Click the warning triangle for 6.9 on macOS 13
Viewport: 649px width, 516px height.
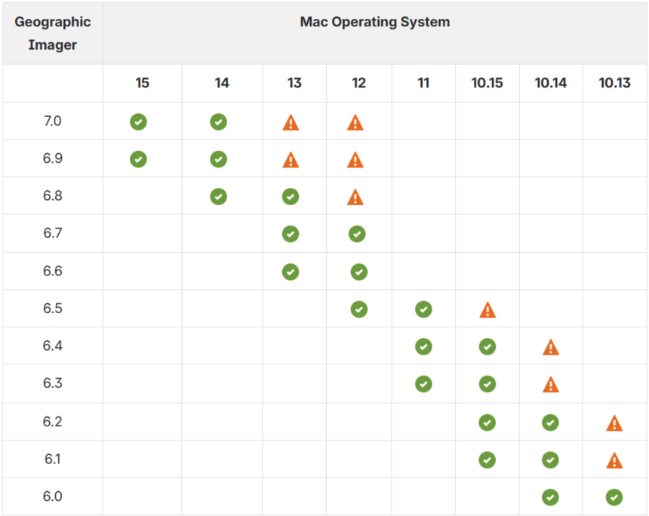coord(291,160)
